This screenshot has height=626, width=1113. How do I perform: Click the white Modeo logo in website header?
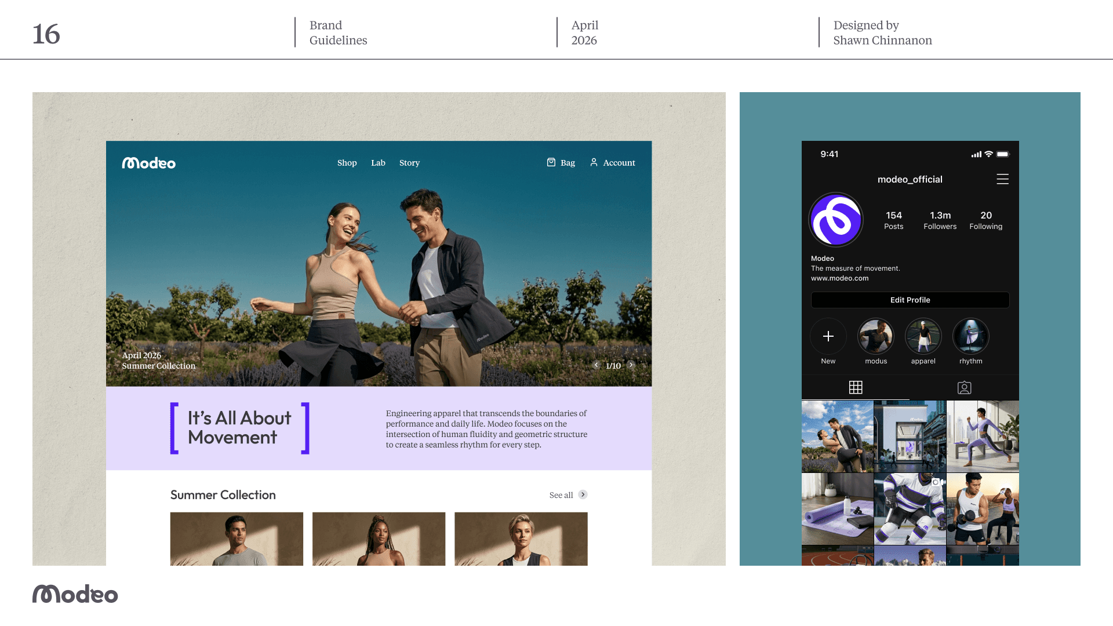148,163
